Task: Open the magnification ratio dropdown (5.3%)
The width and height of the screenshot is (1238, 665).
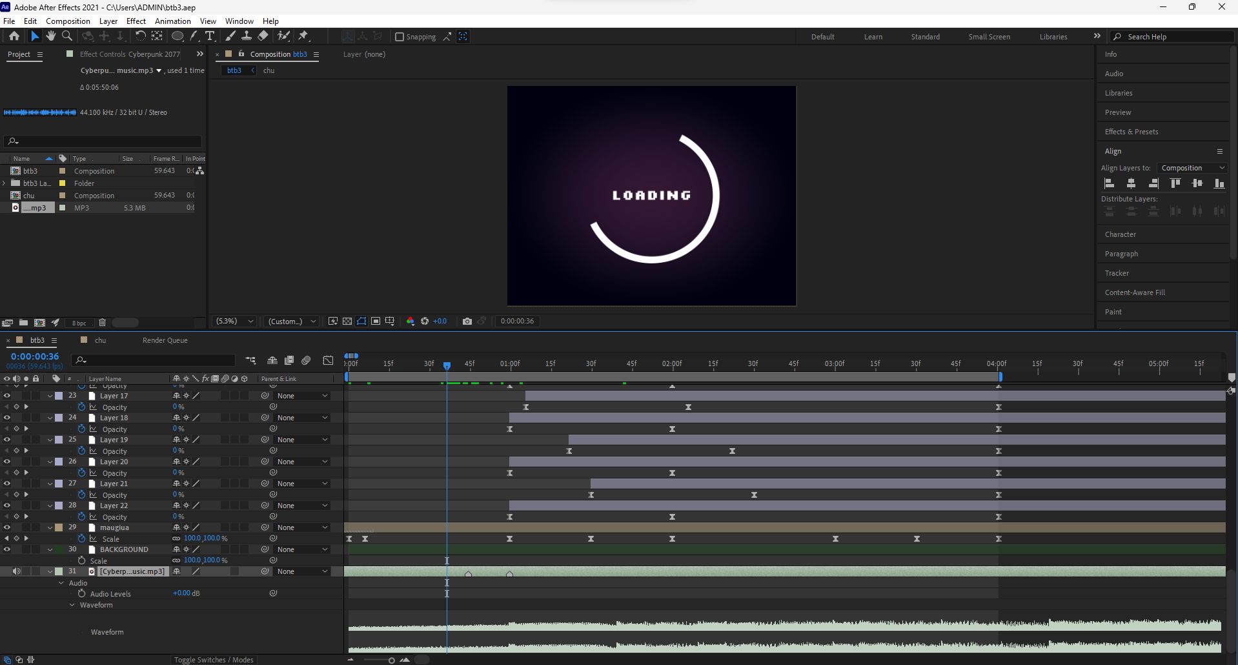Action: pyautogui.click(x=234, y=321)
